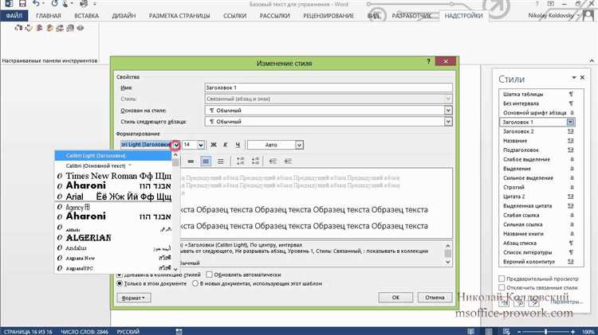Screen dimensions: 598x335
Task: Open 'Стиль следующего абзаца' dropdown
Action: click(448, 122)
